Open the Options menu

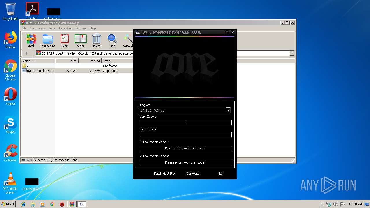pos(81,28)
